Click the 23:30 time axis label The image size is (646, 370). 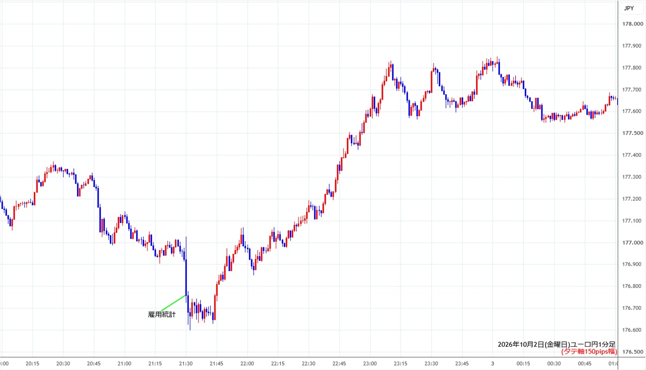[x=431, y=364]
